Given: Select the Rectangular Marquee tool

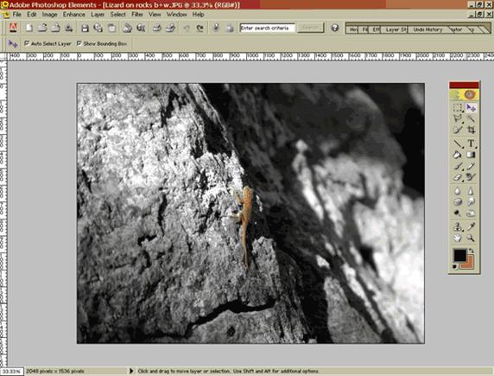Looking at the screenshot, I should [x=458, y=107].
